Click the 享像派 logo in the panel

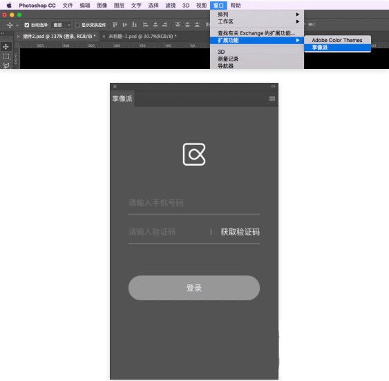(x=194, y=154)
